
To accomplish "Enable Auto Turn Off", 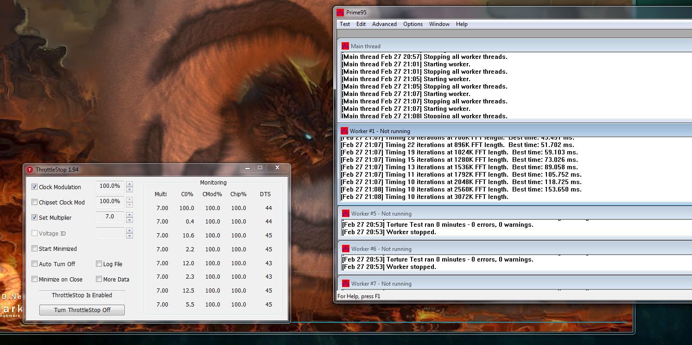I will pyautogui.click(x=34, y=264).
